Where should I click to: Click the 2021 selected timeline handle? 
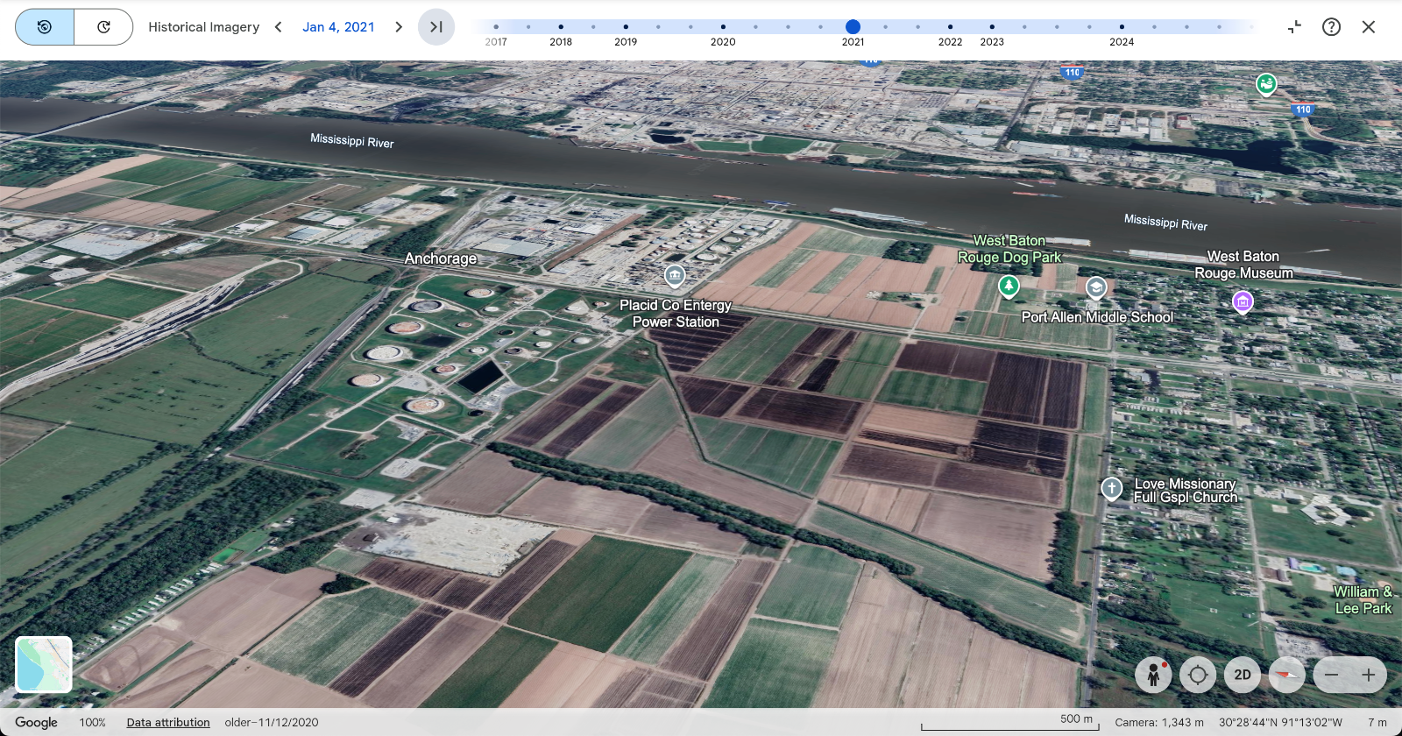[853, 27]
